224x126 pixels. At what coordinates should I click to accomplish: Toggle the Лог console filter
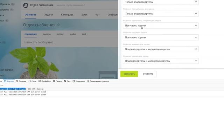(x=9, y=89)
